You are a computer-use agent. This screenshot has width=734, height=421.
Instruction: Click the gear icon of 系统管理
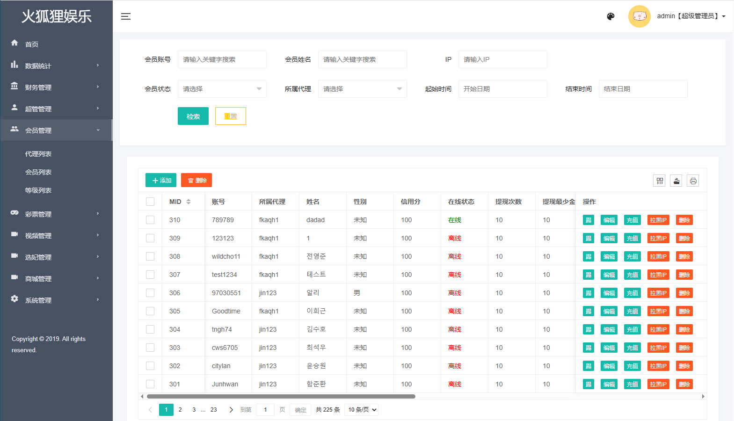click(x=15, y=299)
